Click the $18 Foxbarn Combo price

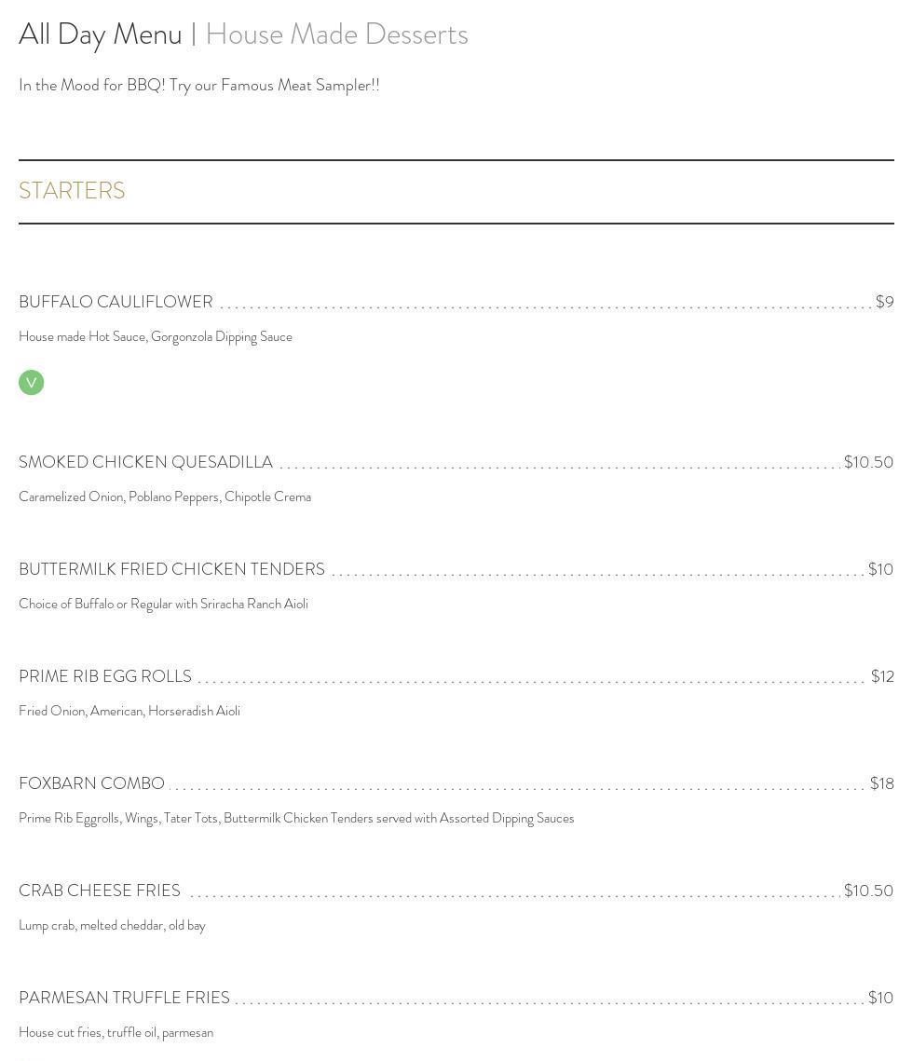pos(881,783)
